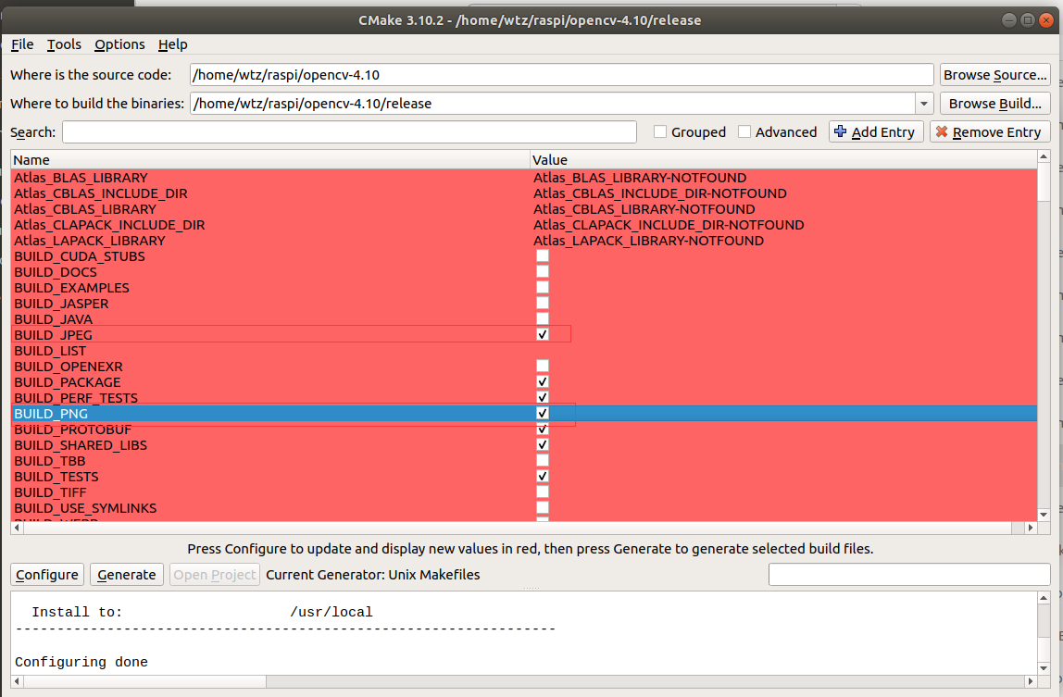This screenshot has height=697, width=1063.
Task: Disable the BUILD_TESTS option
Action: click(x=542, y=476)
